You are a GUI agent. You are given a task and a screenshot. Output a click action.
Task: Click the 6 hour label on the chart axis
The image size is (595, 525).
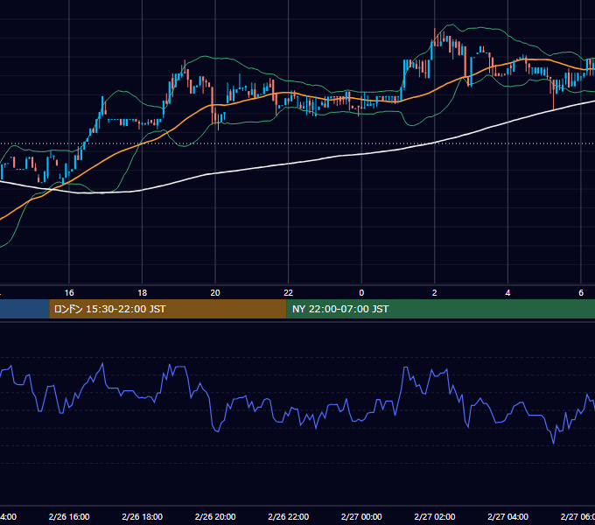581,293
